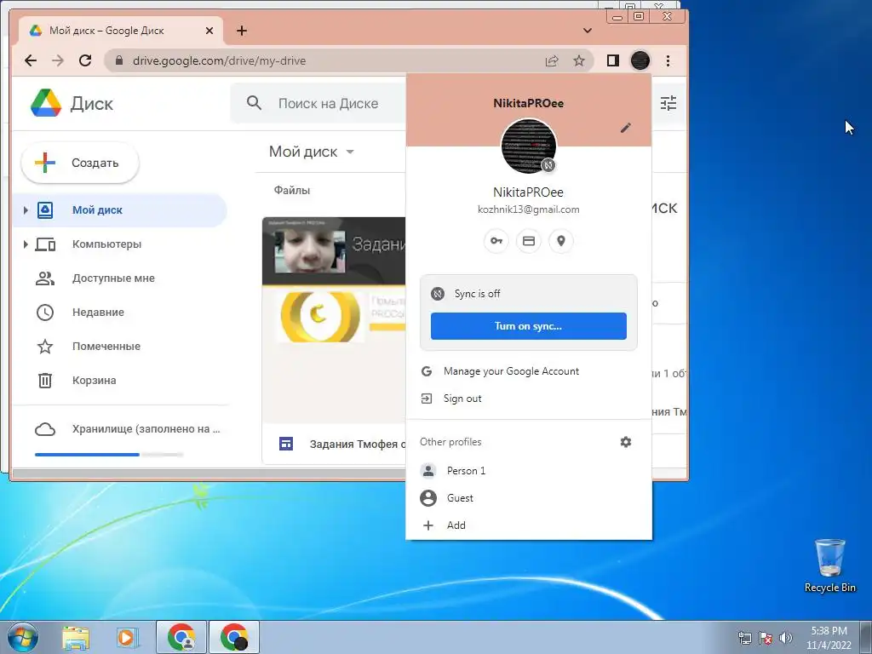Screen dimensions: 872x654
Task: Open the Задания Тимофея file thumbnail
Action: click(334, 320)
